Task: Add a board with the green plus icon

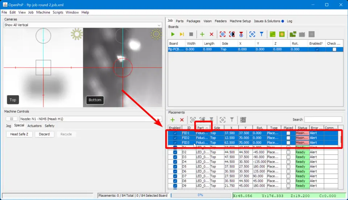Action: (x=202, y=34)
